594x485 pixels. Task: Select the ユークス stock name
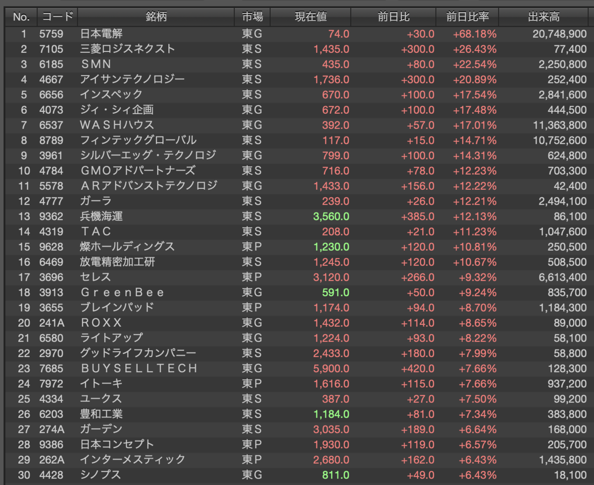[101, 398]
